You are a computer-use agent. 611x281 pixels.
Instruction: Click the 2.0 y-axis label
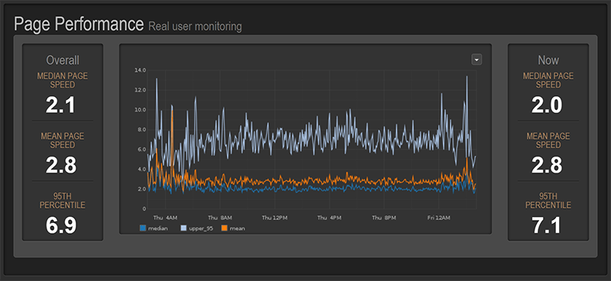pyautogui.click(x=141, y=189)
